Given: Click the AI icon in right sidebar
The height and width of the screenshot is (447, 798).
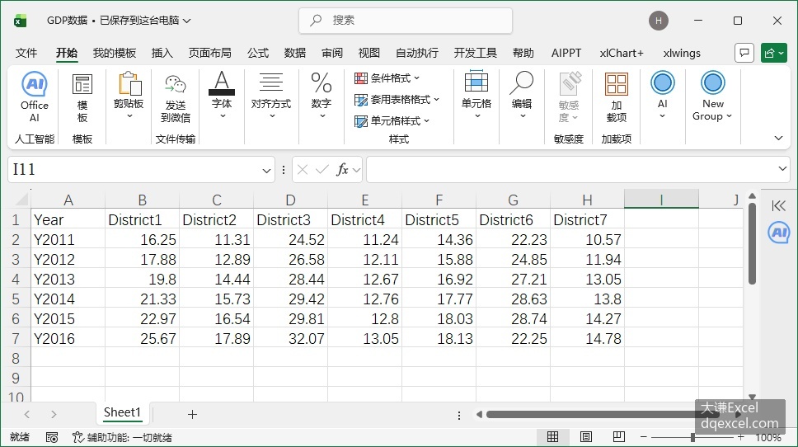Looking at the screenshot, I should pyautogui.click(x=779, y=233).
